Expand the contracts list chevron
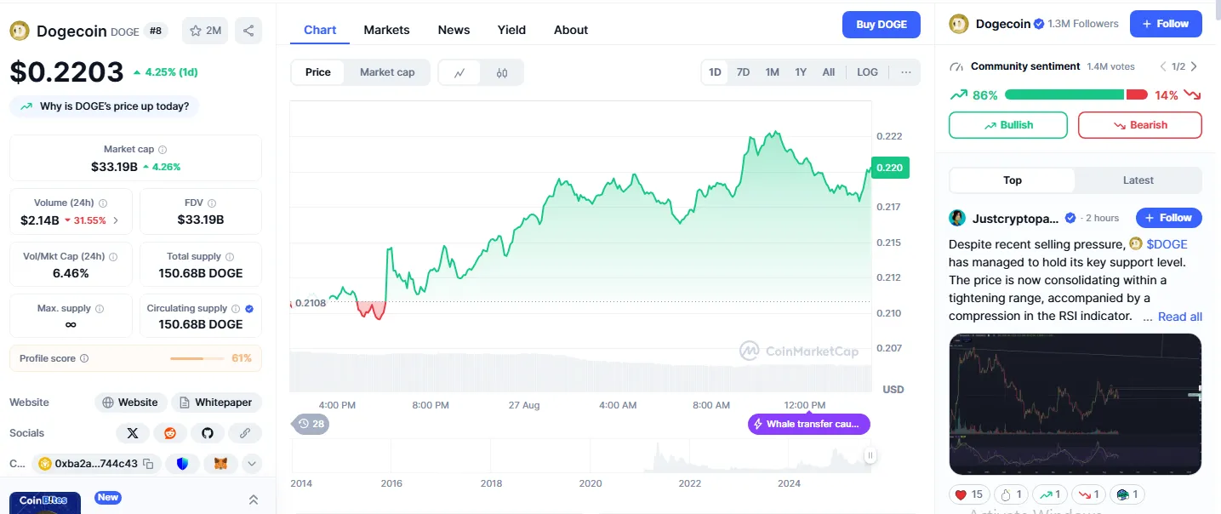Screen dimensions: 1221x514 pos(252,464)
